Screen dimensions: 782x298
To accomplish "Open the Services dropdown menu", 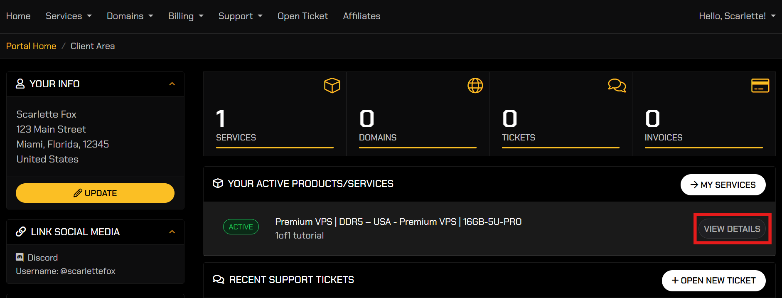I will coord(69,16).
